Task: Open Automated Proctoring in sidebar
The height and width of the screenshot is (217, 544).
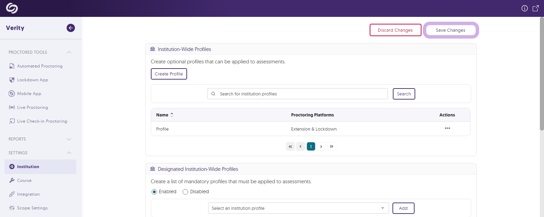Action: tap(40, 66)
